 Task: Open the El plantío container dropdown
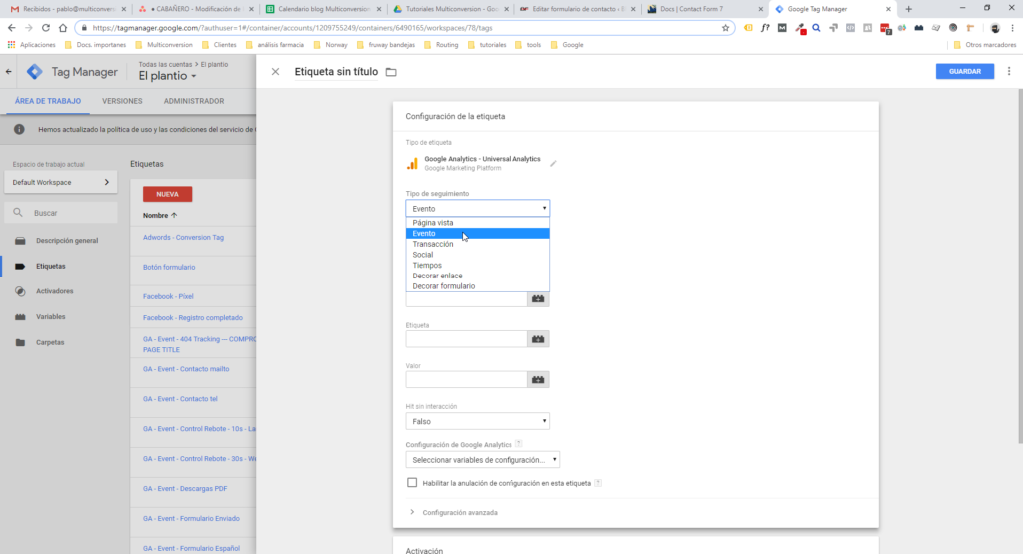pos(167,76)
